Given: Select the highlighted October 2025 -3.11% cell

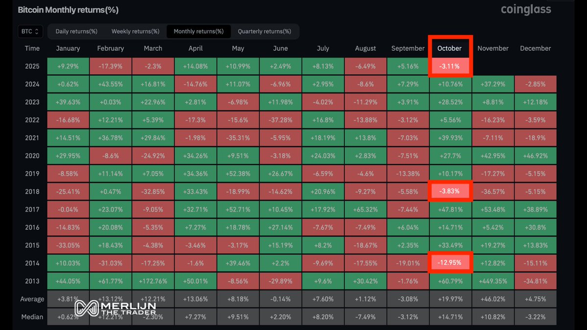Looking at the screenshot, I should coord(449,66).
